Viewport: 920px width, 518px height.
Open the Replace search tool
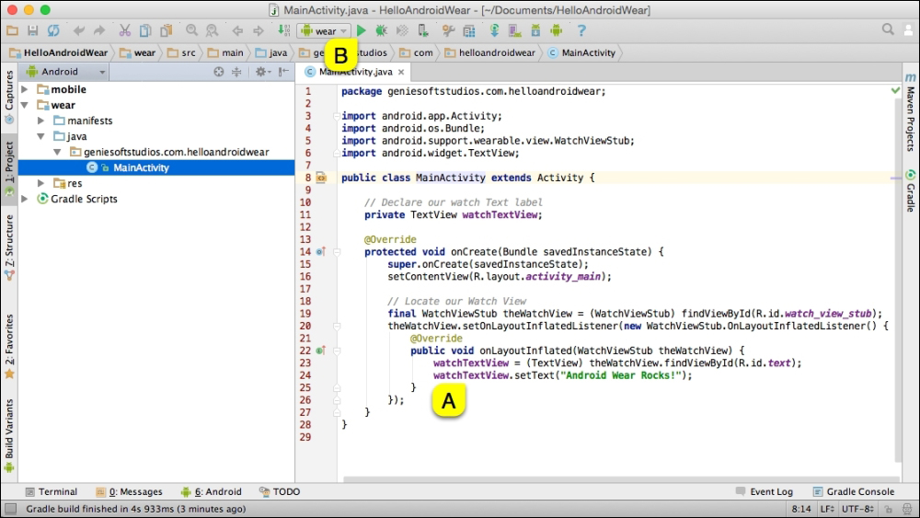click(212, 30)
